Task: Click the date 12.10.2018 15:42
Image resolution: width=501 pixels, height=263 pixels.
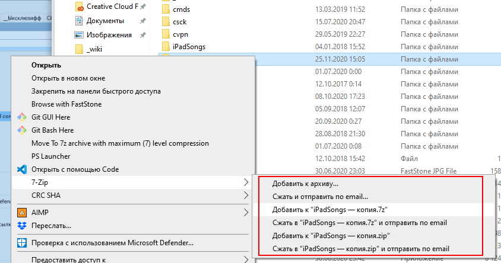Action: 340,158
